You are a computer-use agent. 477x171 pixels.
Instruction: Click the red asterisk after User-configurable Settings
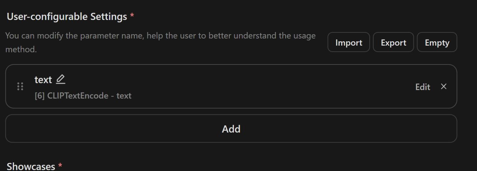point(132,16)
